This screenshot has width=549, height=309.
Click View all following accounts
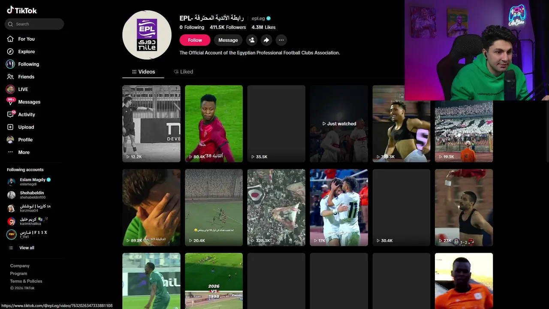point(27,248)
